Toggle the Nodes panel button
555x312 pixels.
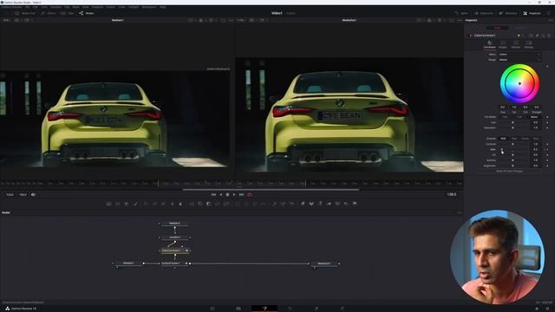87,13
